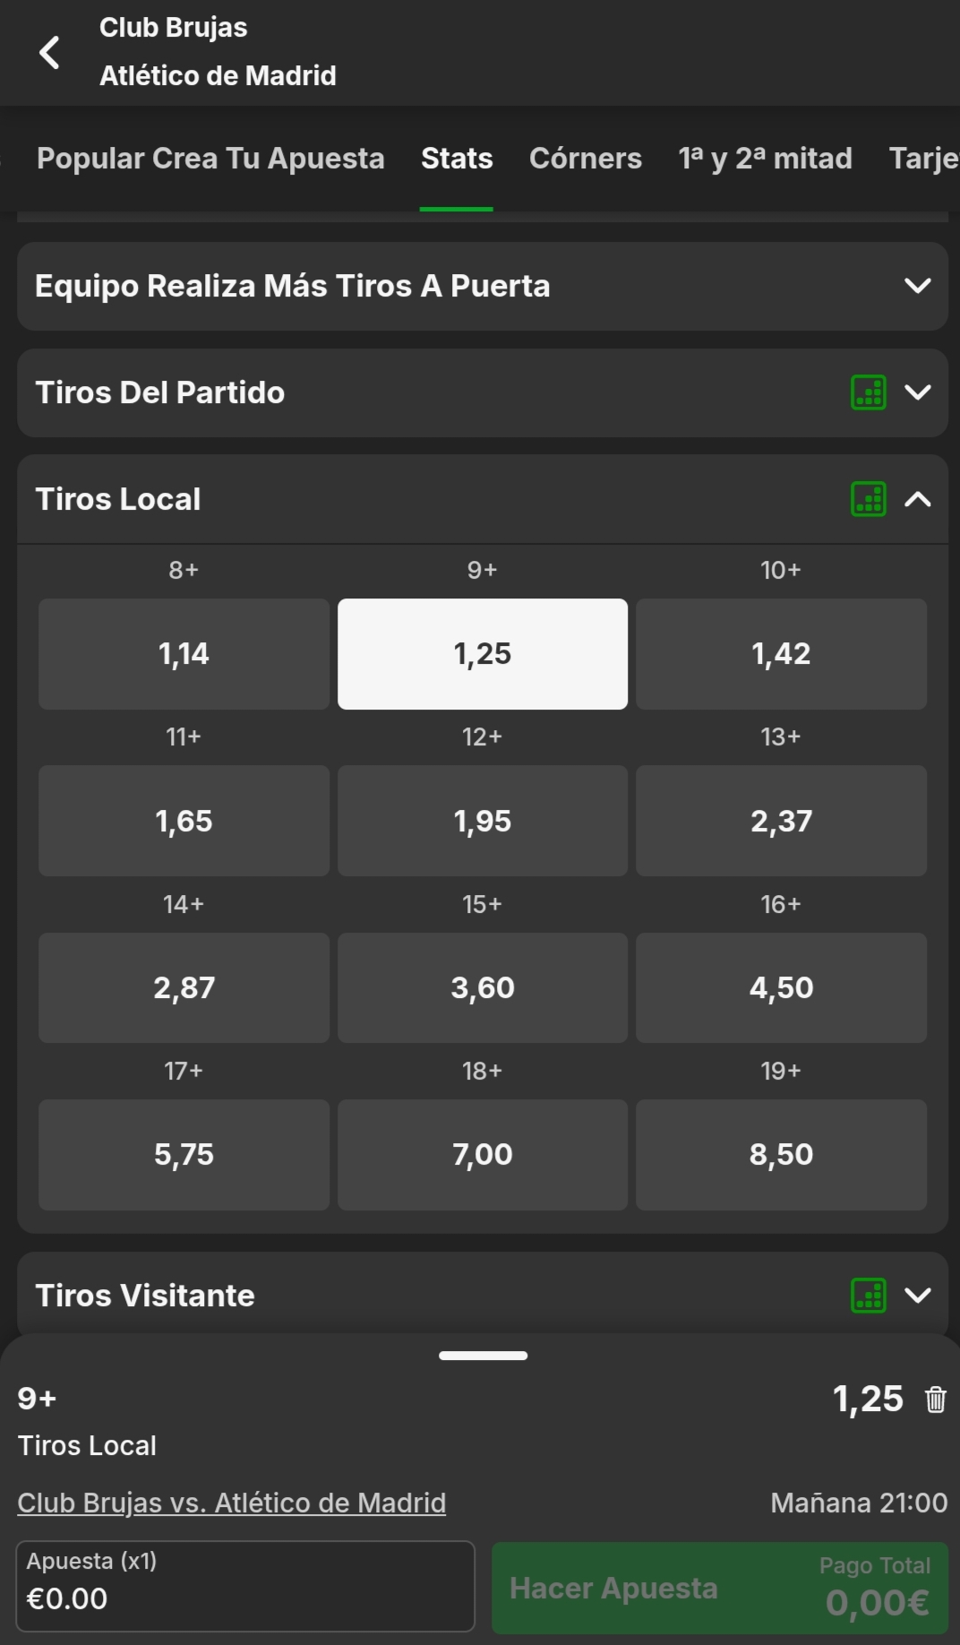Open stats icon in Tiros Visitante row

868,1296
